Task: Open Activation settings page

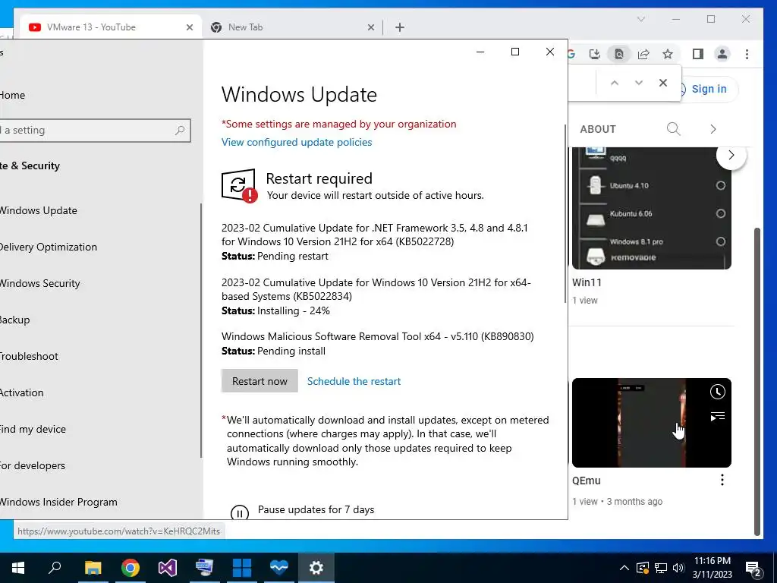Action: [x=22, y=392]
